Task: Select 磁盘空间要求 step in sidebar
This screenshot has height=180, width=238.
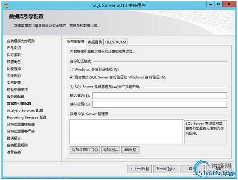Action: click(x=17, y=90)
